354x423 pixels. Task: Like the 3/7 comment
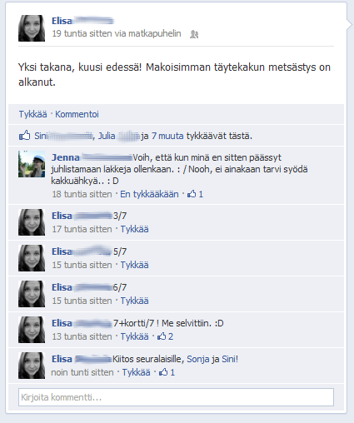point(134,229)
